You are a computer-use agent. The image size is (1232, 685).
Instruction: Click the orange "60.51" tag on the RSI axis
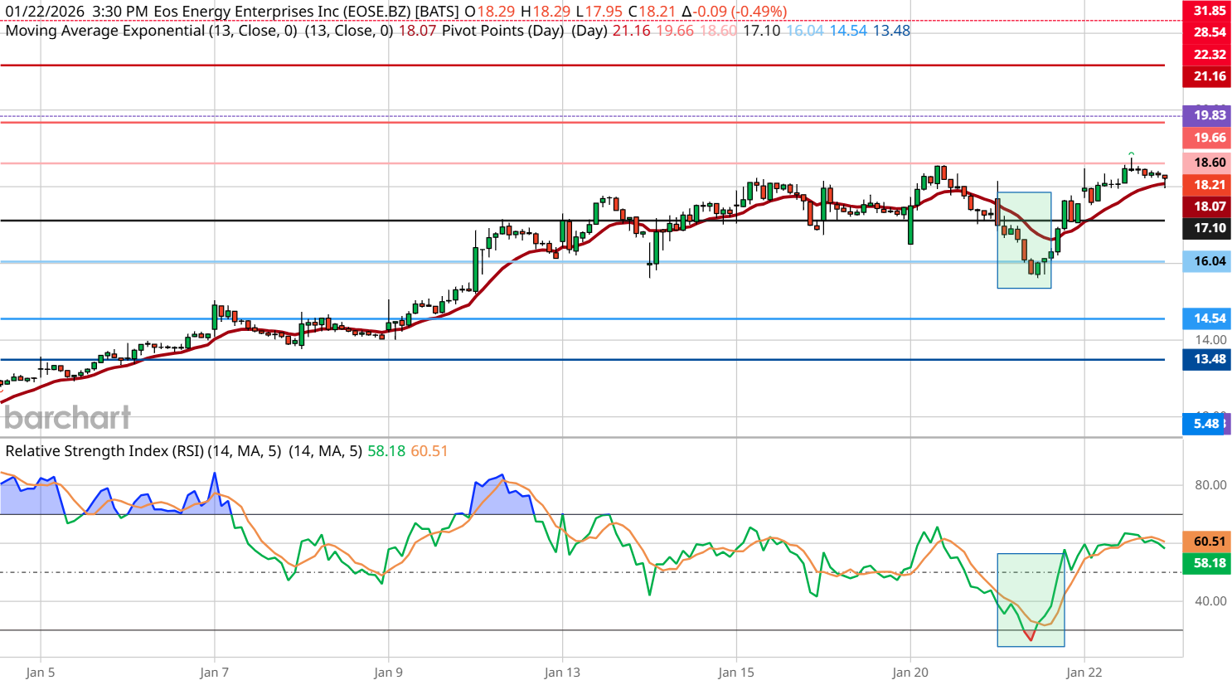point(1207,542)
